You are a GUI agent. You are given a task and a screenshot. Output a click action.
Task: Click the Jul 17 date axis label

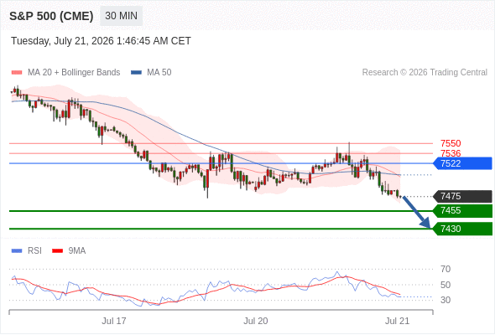(114, 321)
